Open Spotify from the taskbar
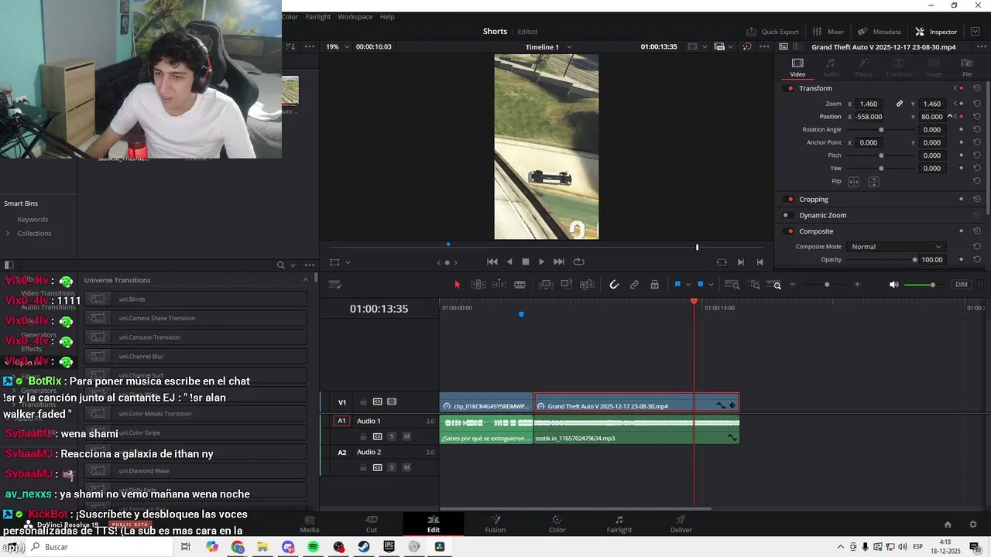The image size is (991, 557). tap(314, 547)
